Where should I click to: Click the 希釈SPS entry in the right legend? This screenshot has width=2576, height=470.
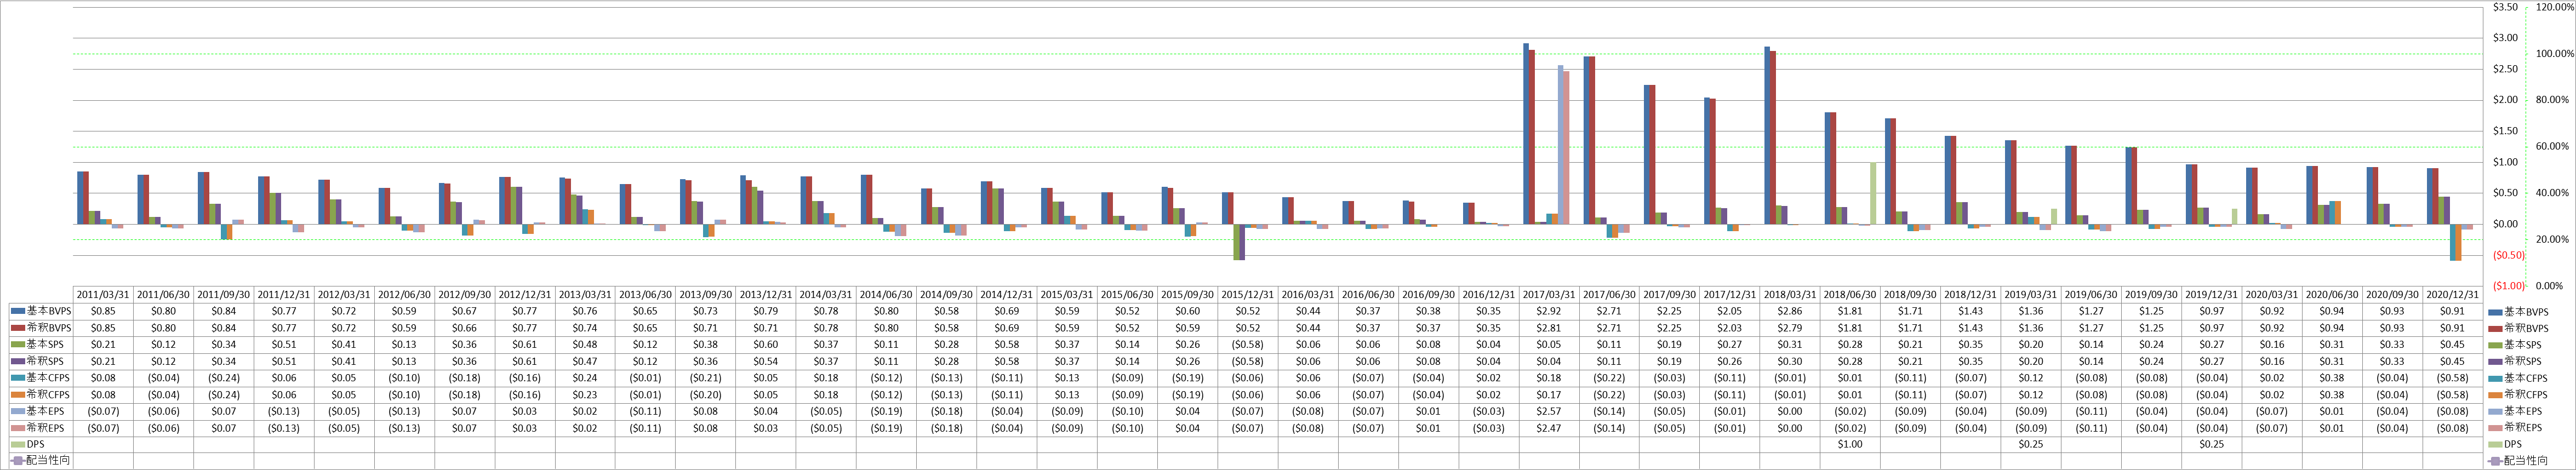click(2515, 362)
